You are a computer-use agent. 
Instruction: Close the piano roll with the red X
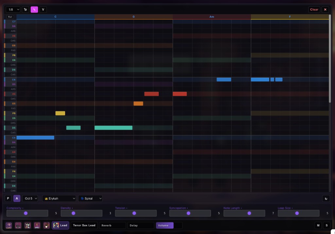(325, 9)
